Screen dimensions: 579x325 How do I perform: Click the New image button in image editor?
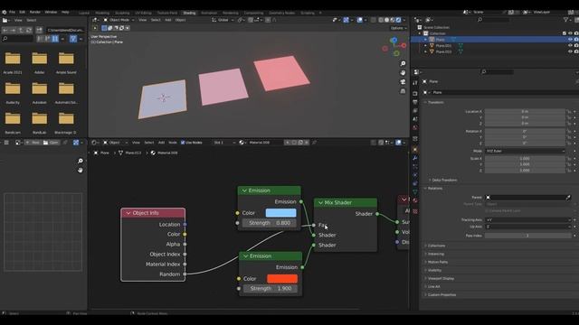tap(33, 143)
